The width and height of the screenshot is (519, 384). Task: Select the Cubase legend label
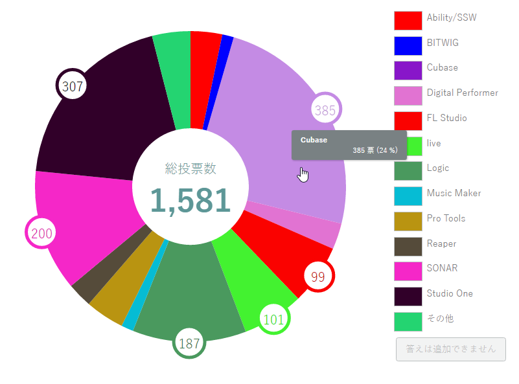tap(442, 67)
